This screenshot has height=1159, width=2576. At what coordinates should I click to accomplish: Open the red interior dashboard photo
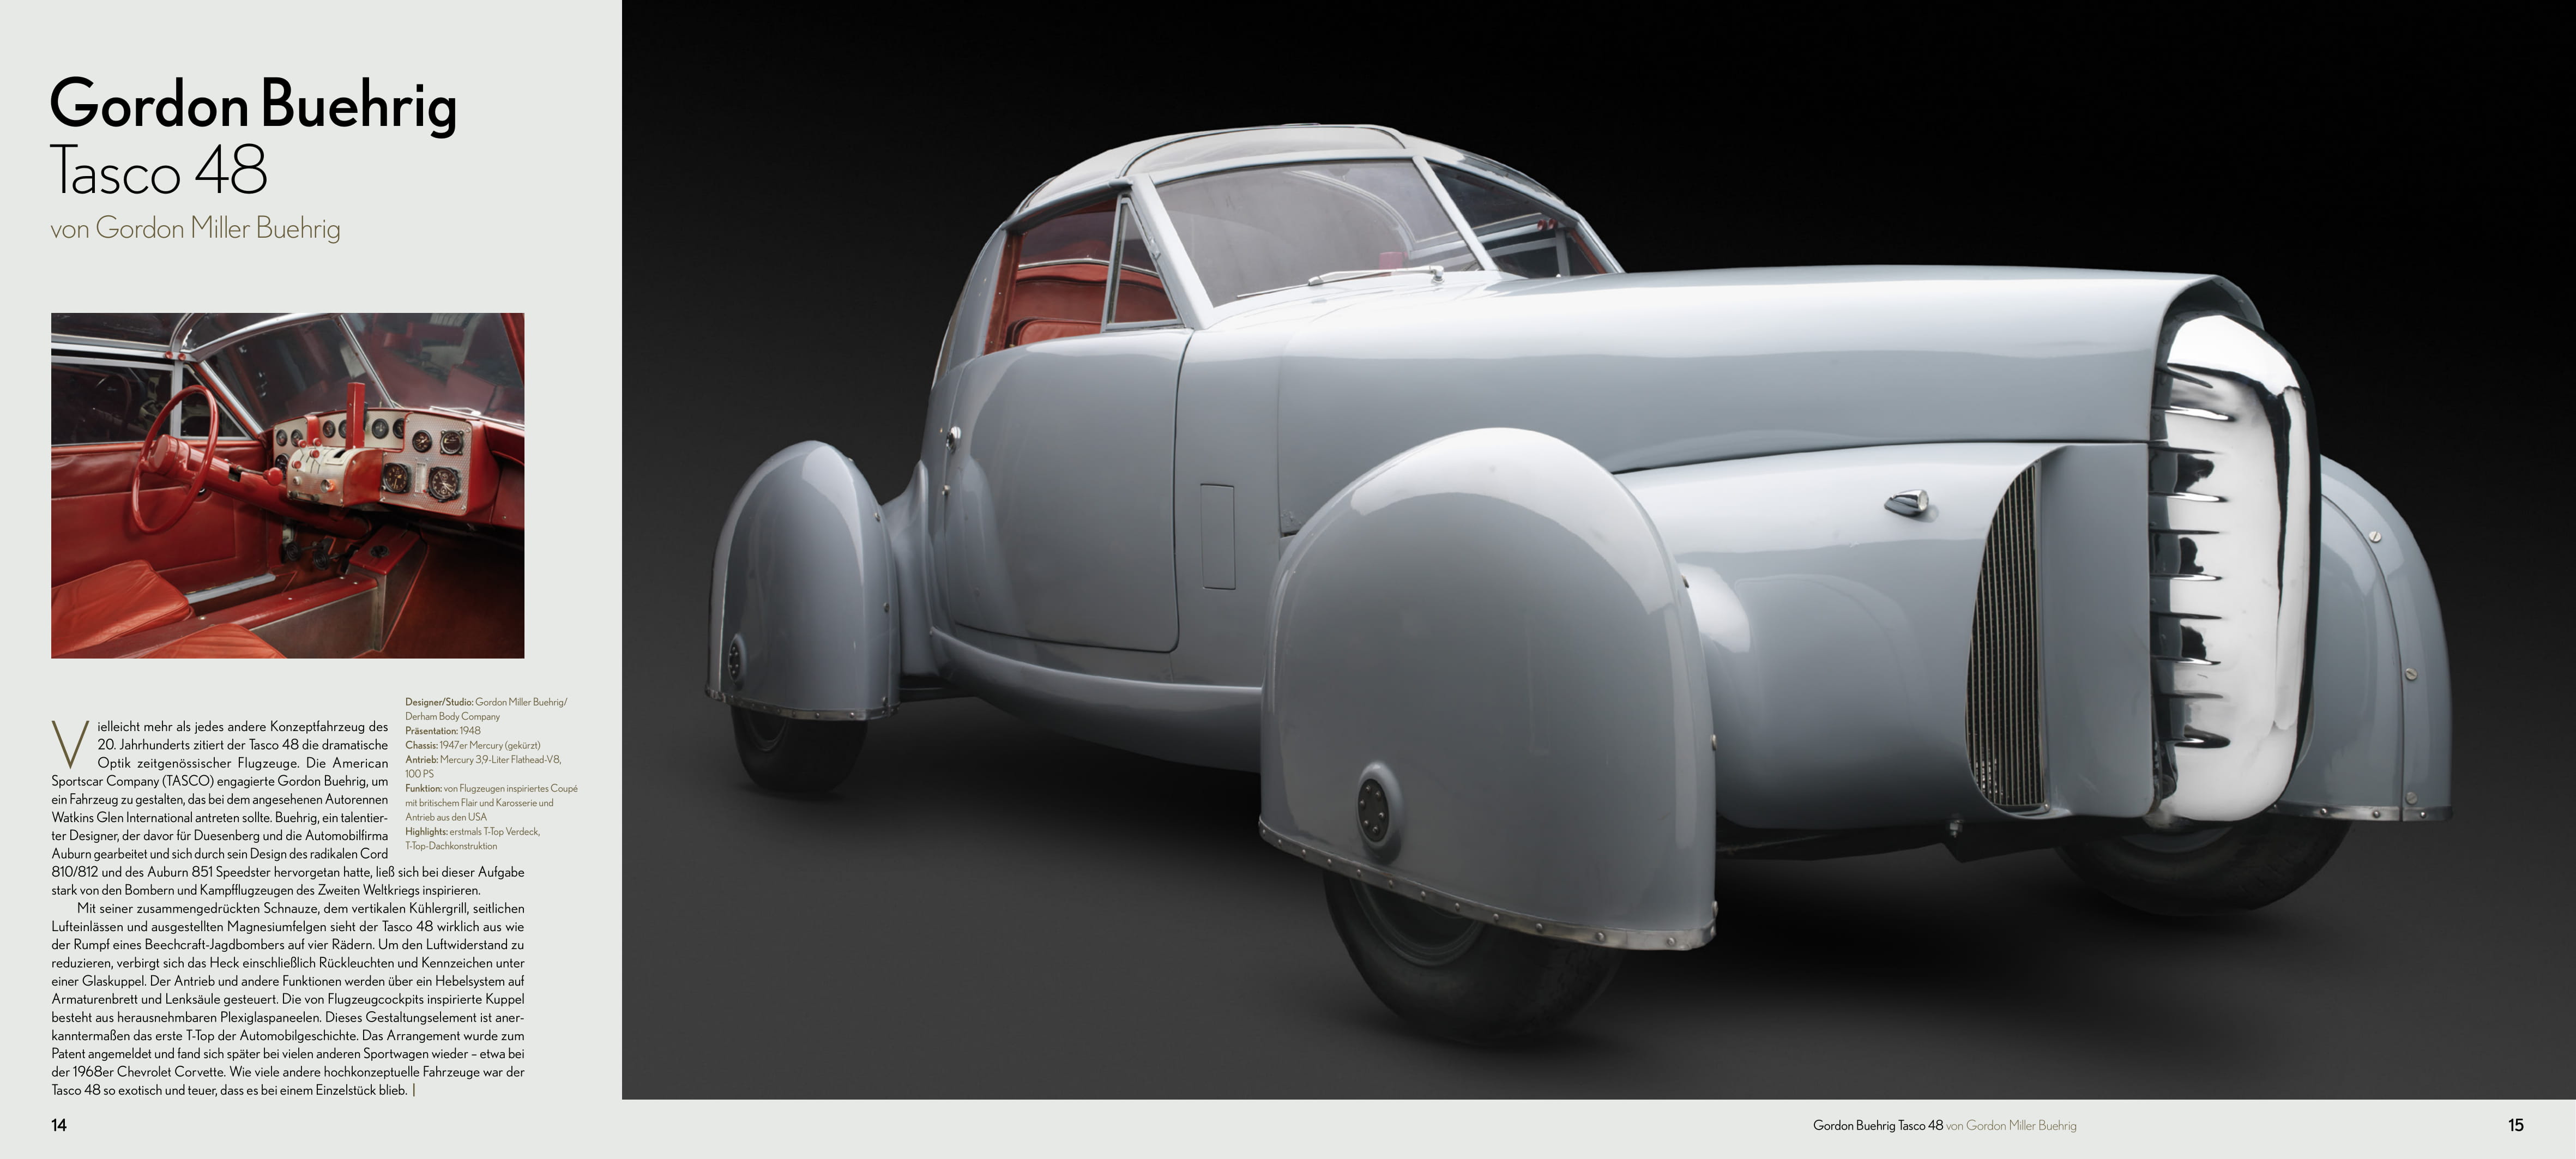coord(288,485)
